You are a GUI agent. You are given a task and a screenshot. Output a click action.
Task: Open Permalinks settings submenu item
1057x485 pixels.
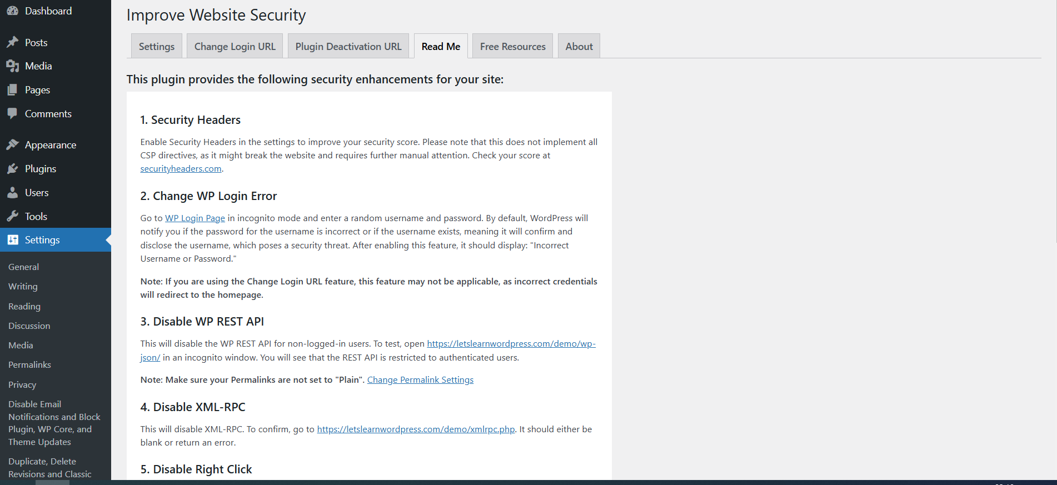(x=29, y=365)
